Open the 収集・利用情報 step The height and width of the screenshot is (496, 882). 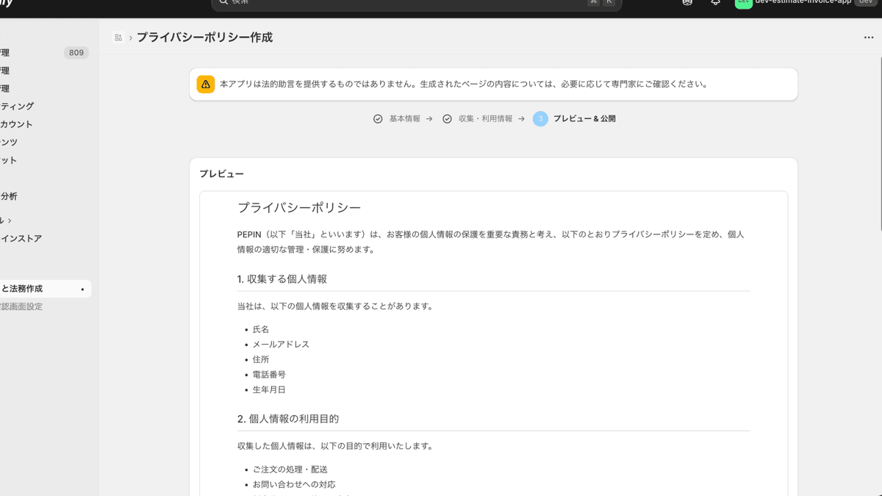click(x=487, y=118)
